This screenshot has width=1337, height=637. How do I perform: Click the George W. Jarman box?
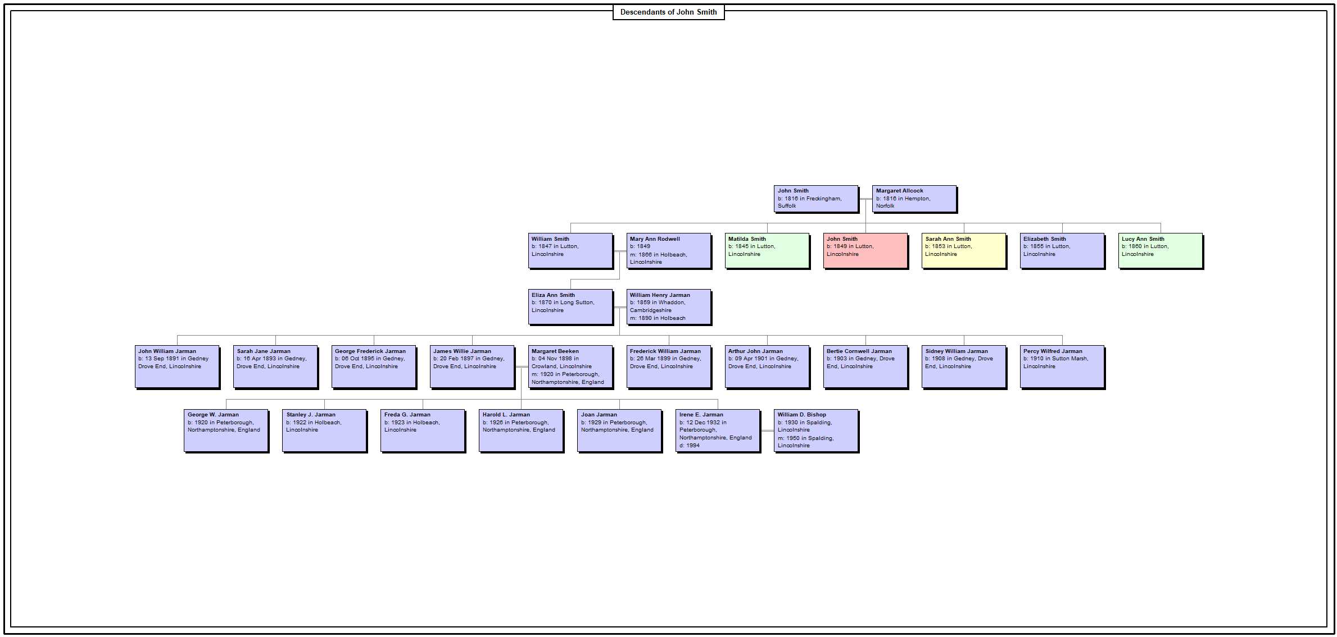[226, 430]
